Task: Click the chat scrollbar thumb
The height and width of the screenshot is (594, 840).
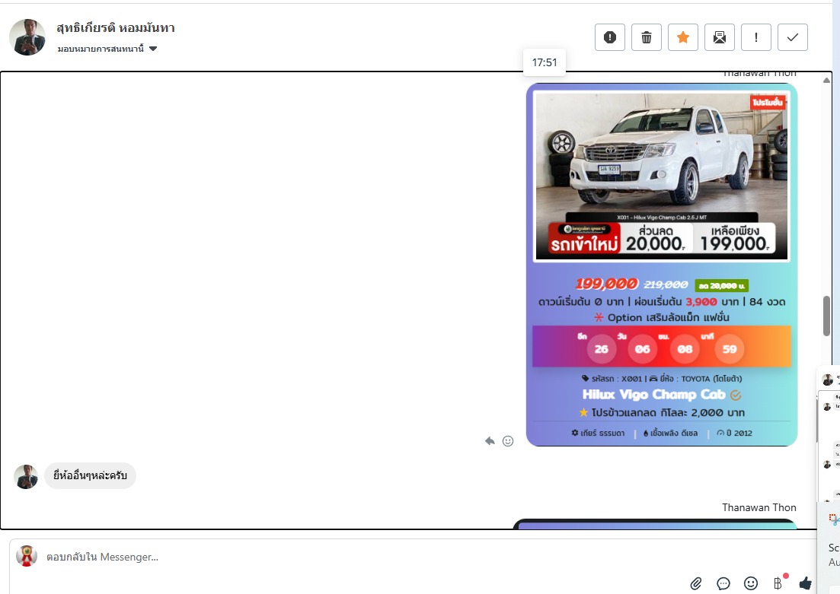Action: click(826, 316)
